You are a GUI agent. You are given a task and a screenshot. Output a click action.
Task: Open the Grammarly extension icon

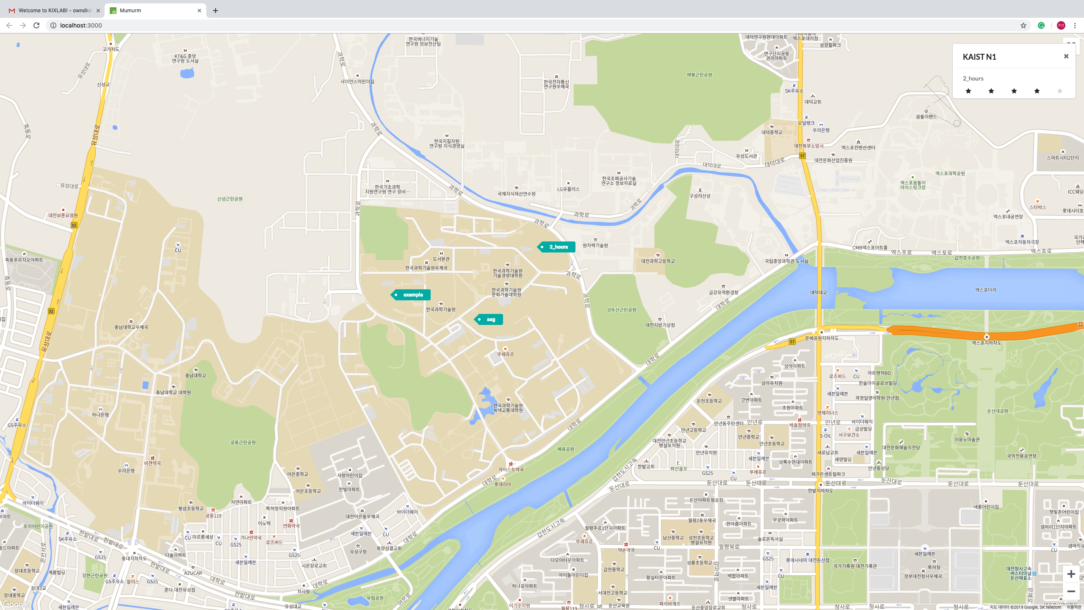pyautogui.click(x=1041, y=25)
